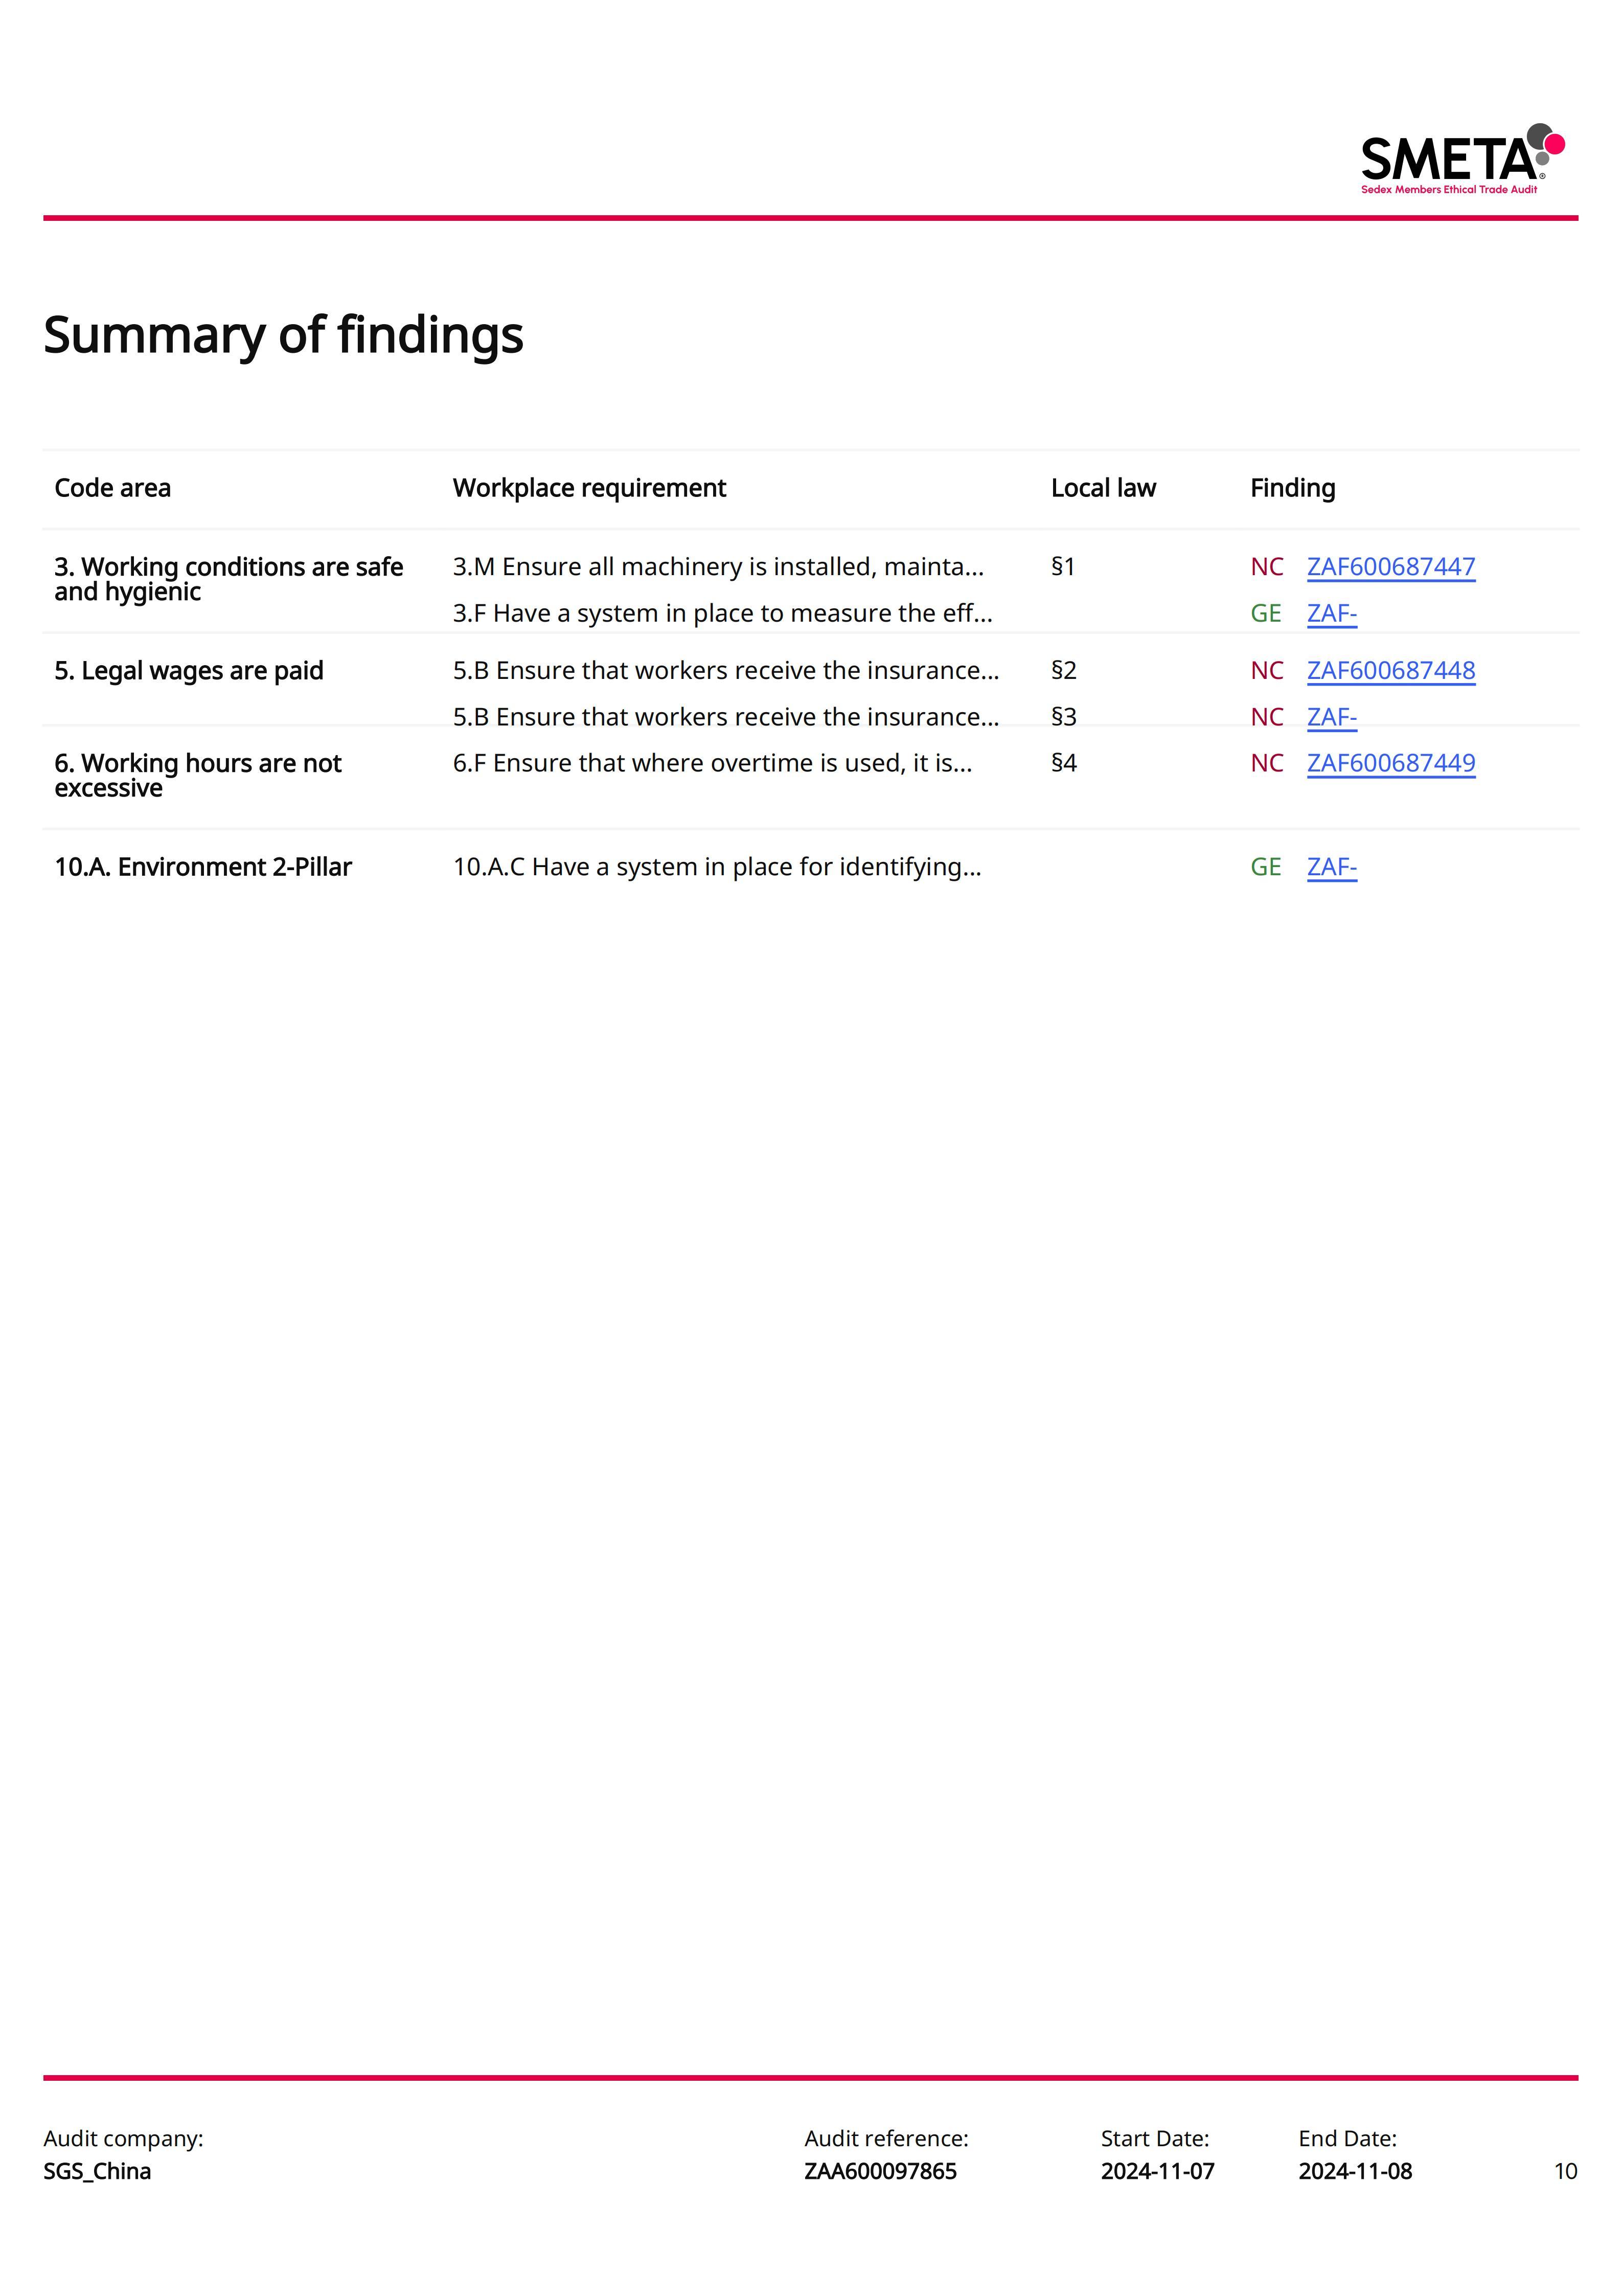Open finding link ZAF600687448

point(1390,671)
